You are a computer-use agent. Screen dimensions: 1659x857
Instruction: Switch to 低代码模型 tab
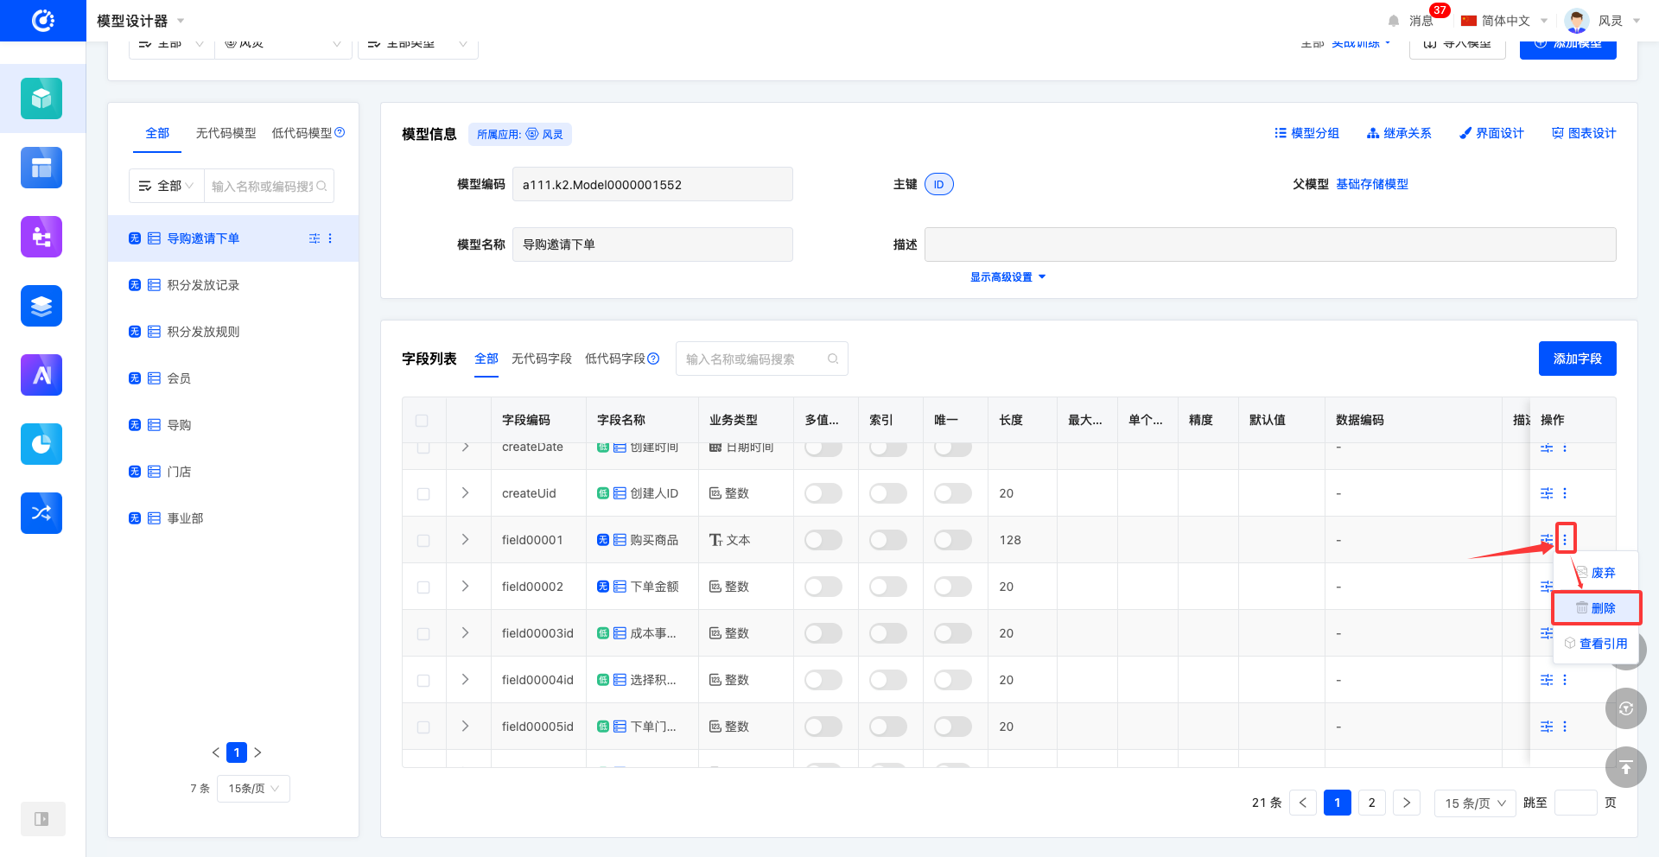pyautogui.click(x=302, y=133)
